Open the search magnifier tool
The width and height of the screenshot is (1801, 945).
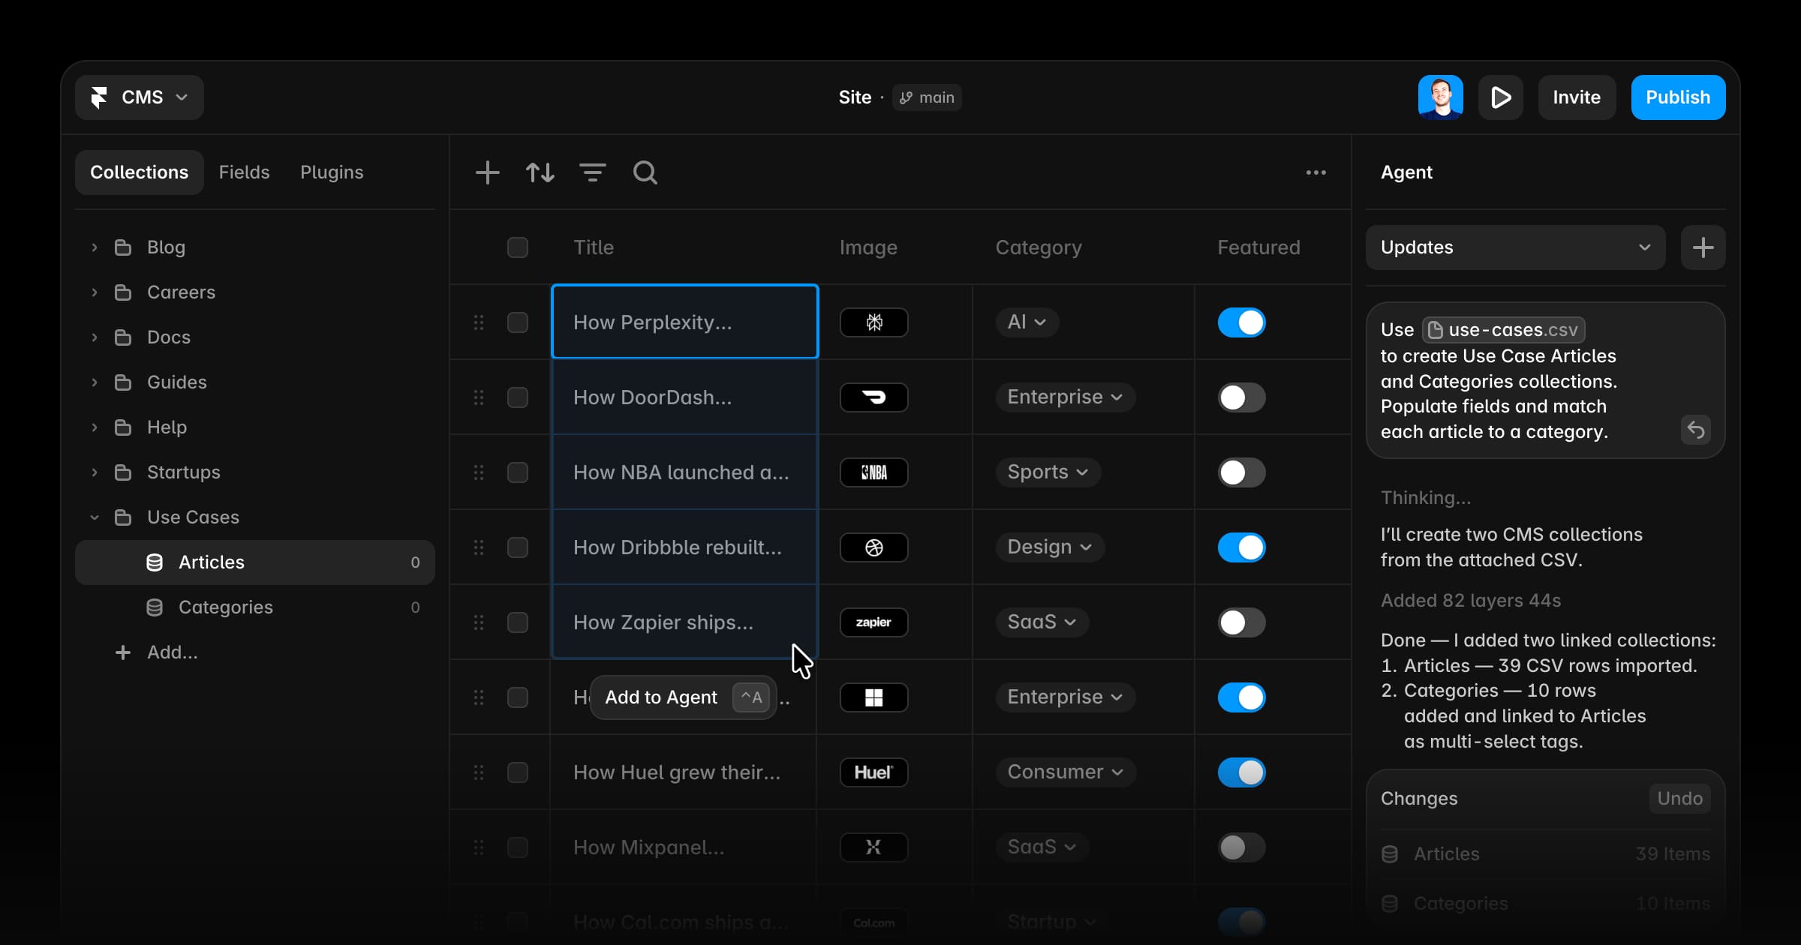coord(645,172)
